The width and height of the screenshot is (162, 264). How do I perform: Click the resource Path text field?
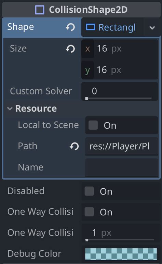pyautogui.click(x=122, y=146)
